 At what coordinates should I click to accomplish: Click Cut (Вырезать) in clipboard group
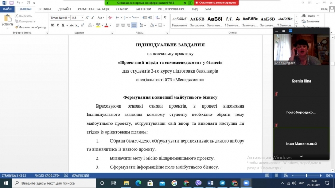(24, 16)
